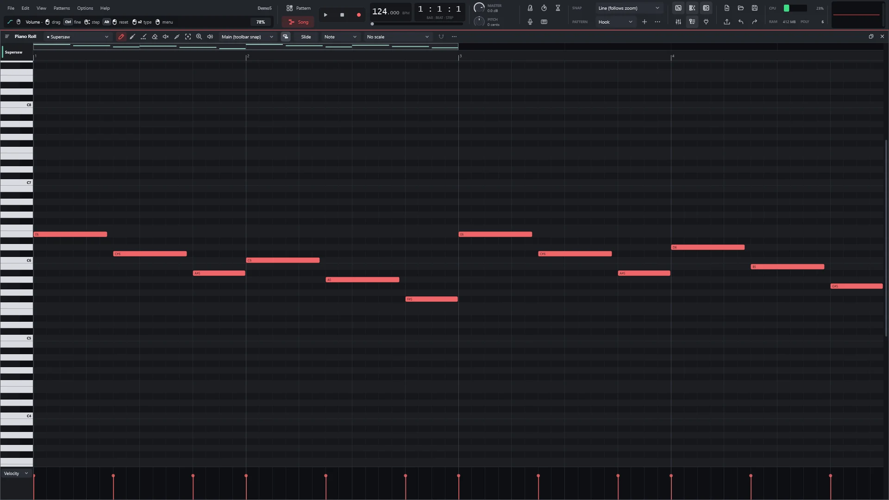
Task: Switch to Pattern mode
Action: tap(298, 8)
